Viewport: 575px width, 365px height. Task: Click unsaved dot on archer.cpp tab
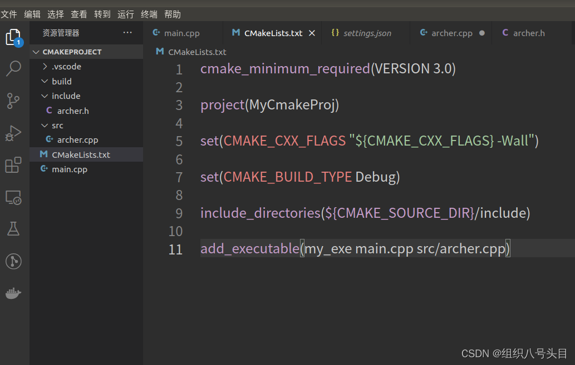[482, 33]
